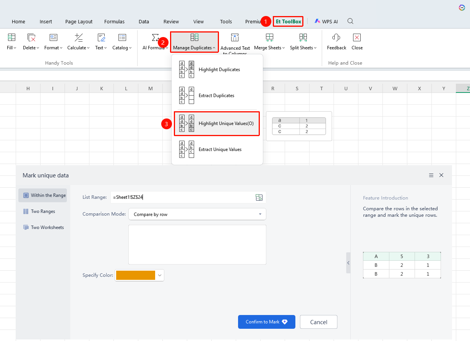The height and width of the screenshot is (341, 470).
Task: Select column header H
Action: click(28, 88)
